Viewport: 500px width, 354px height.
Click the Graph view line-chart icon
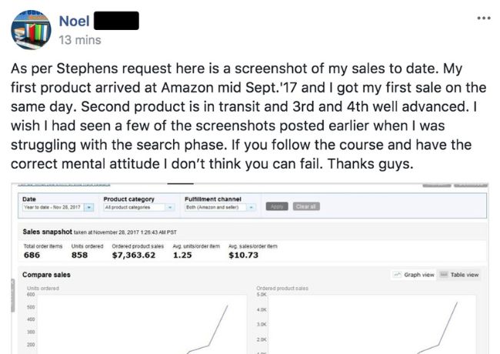(x=398, y=274)
